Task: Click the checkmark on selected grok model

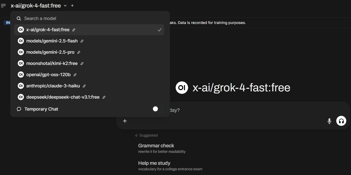Action: 160,30
